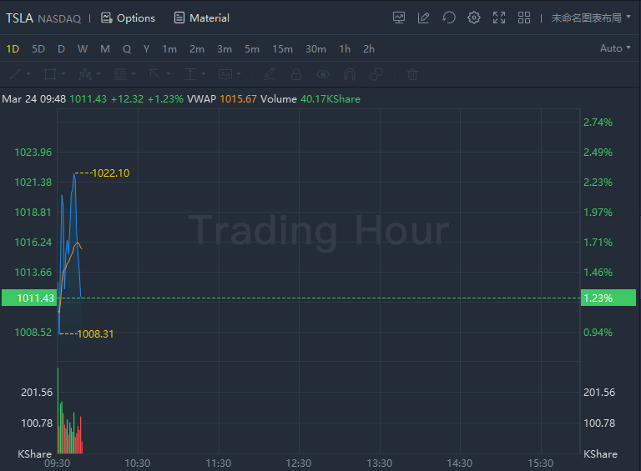Screen dimensions: 641x471
Task: Select the Fibonacci levels tool
Action: 120,74
